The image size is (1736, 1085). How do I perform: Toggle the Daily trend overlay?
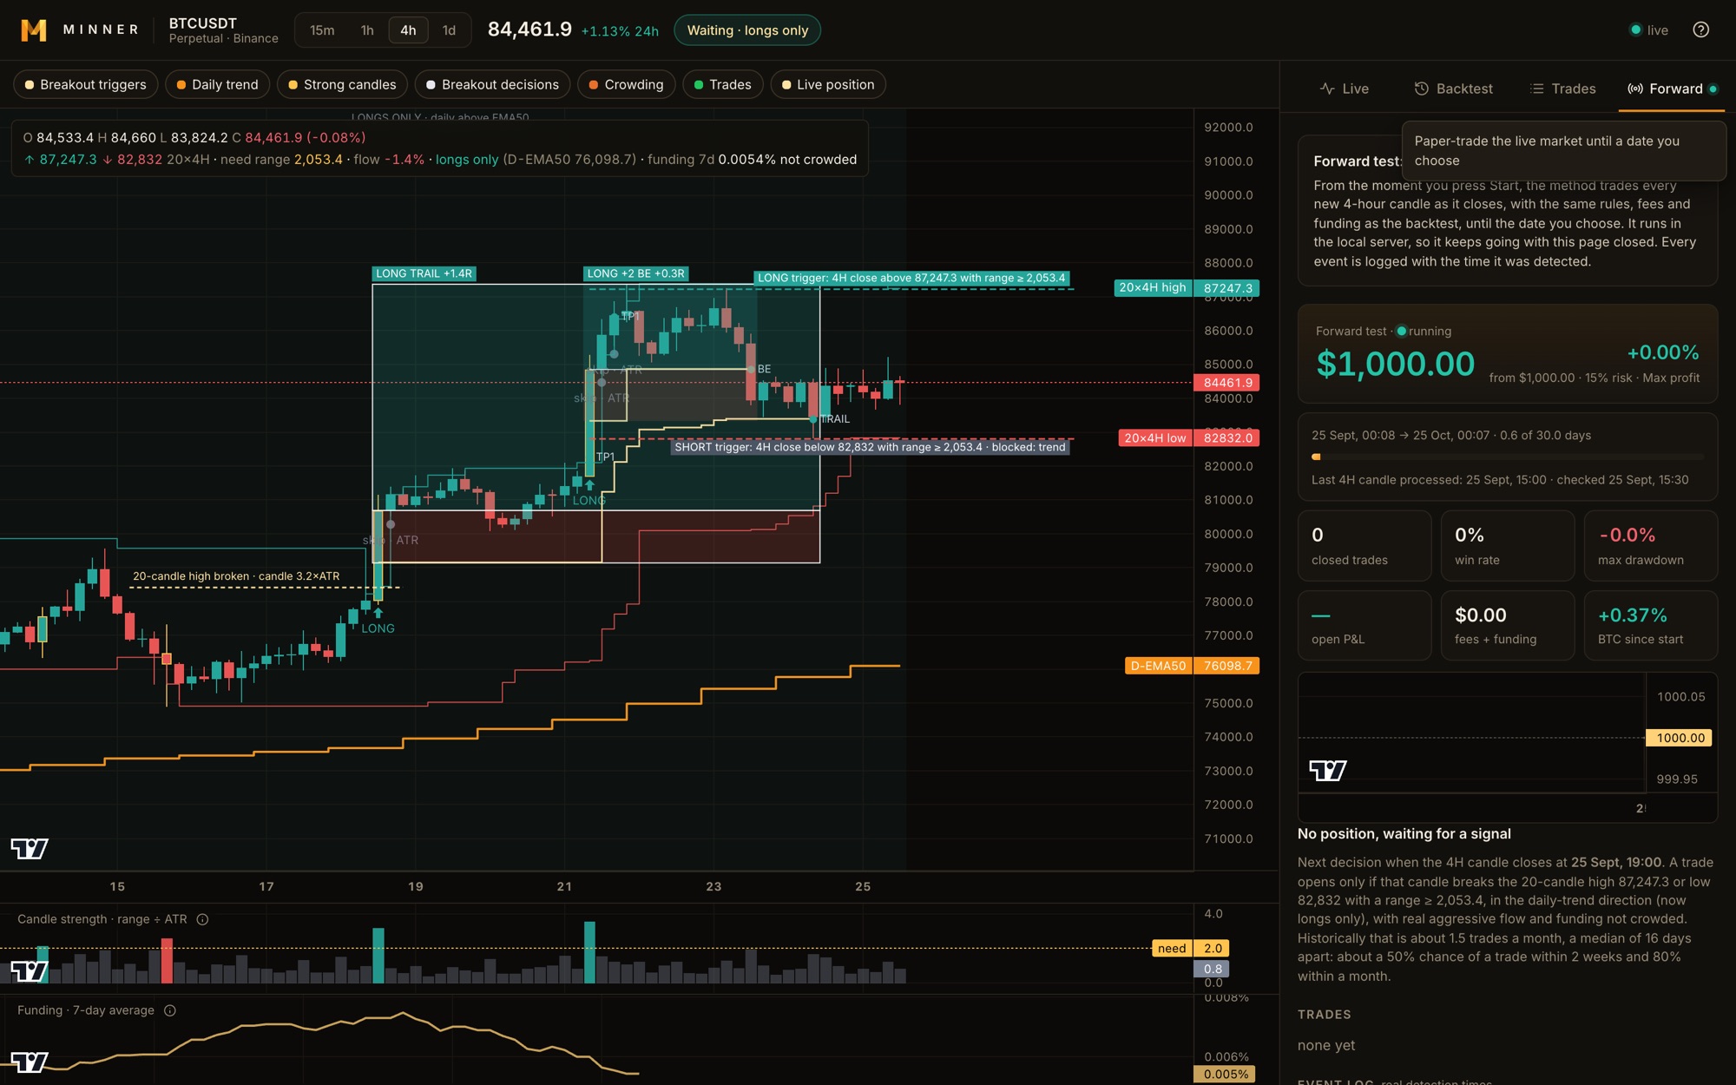pyautogui.click(x=217, y=84)
